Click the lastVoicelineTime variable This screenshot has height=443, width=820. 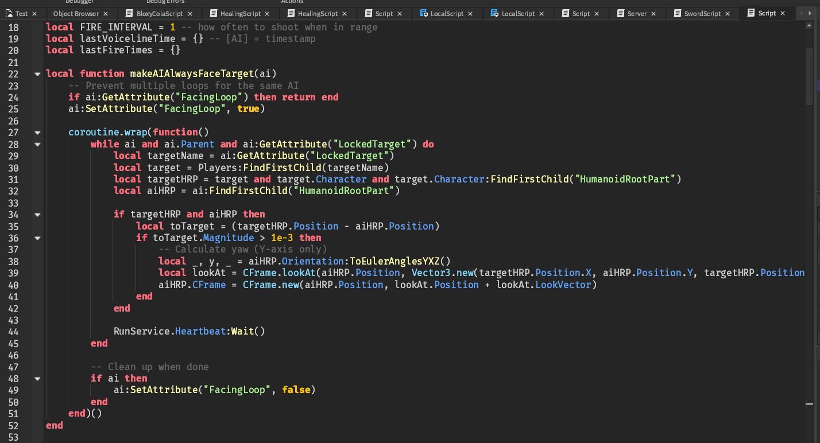[127, 38]
